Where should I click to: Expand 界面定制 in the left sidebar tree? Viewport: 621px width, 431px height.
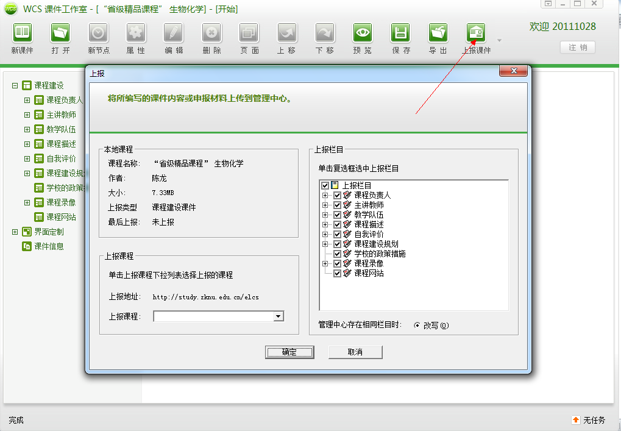pos(15,232)
